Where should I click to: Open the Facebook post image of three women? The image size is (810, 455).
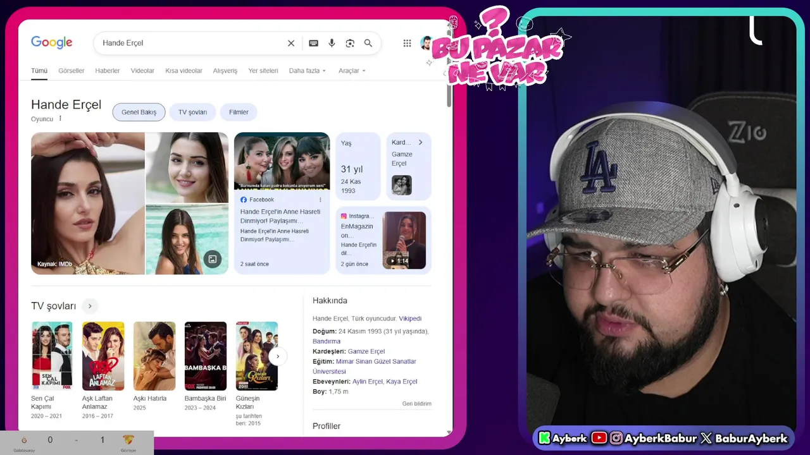tap(282, 161)
